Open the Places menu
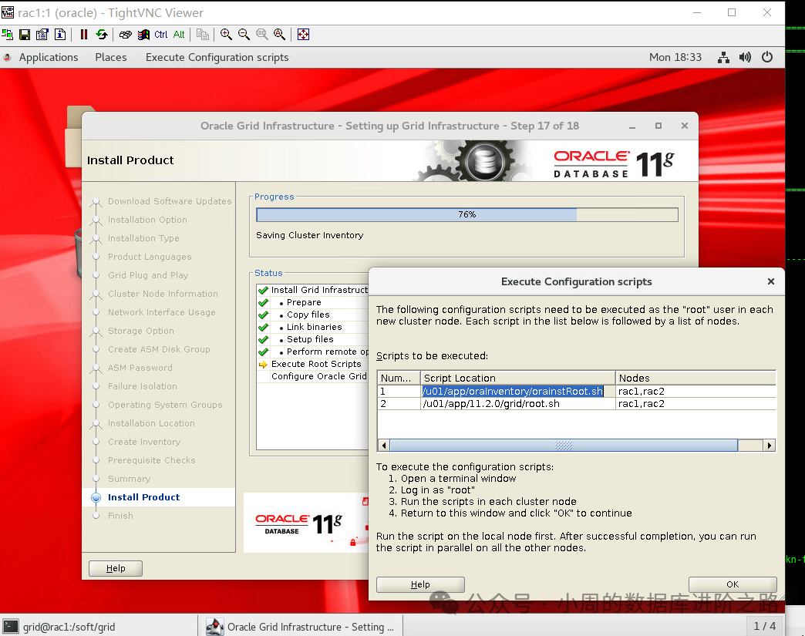 (x=111, y=57)
